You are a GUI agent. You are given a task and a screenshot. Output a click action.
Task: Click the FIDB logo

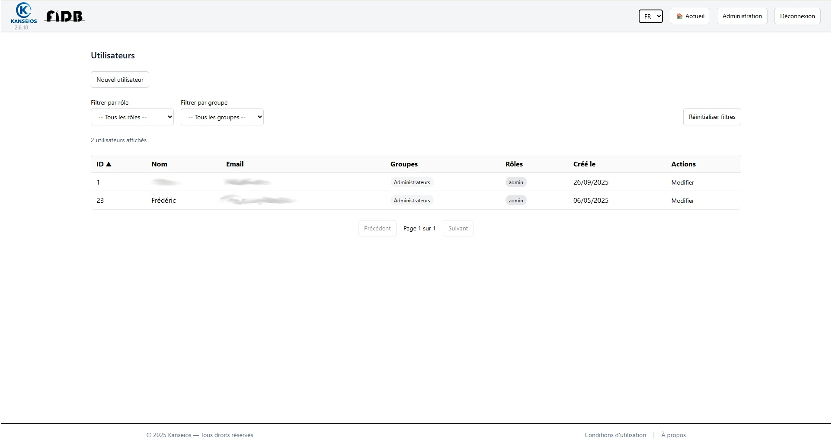click(x=64, y=16)
